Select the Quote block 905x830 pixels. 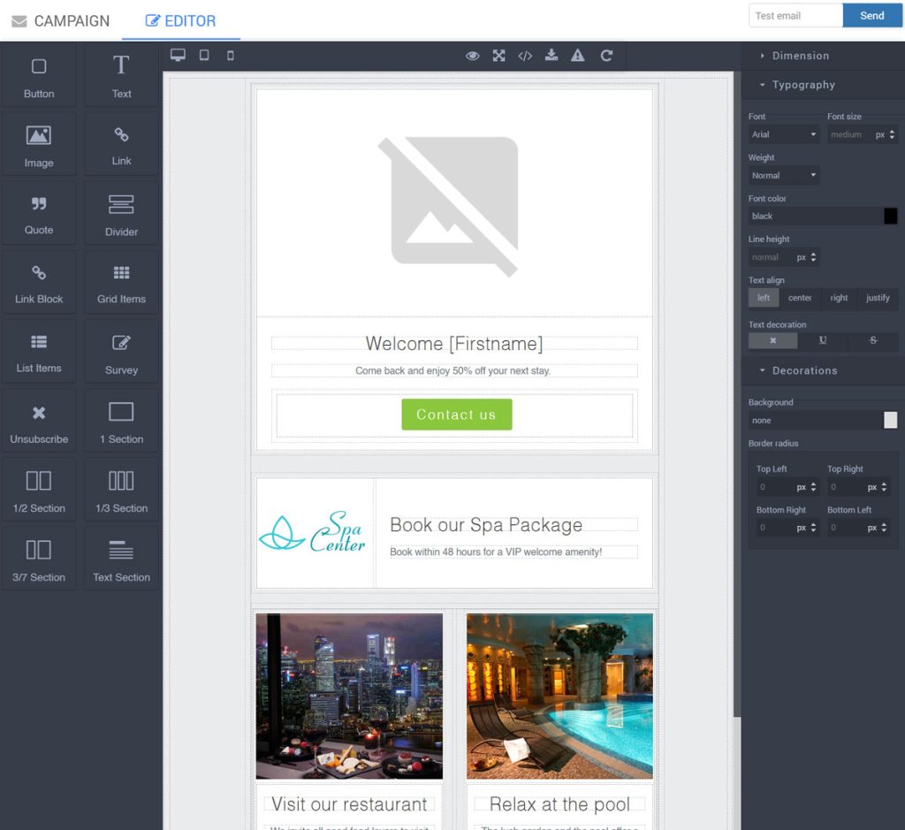(x=39, y=214)
